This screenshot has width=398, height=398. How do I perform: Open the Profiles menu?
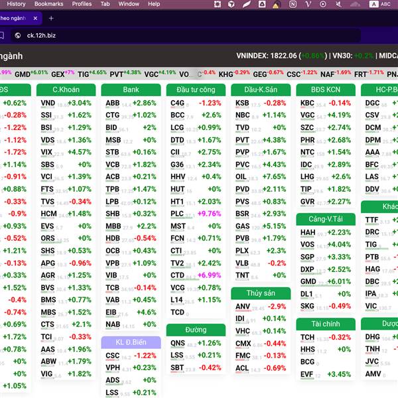[82, 4]
